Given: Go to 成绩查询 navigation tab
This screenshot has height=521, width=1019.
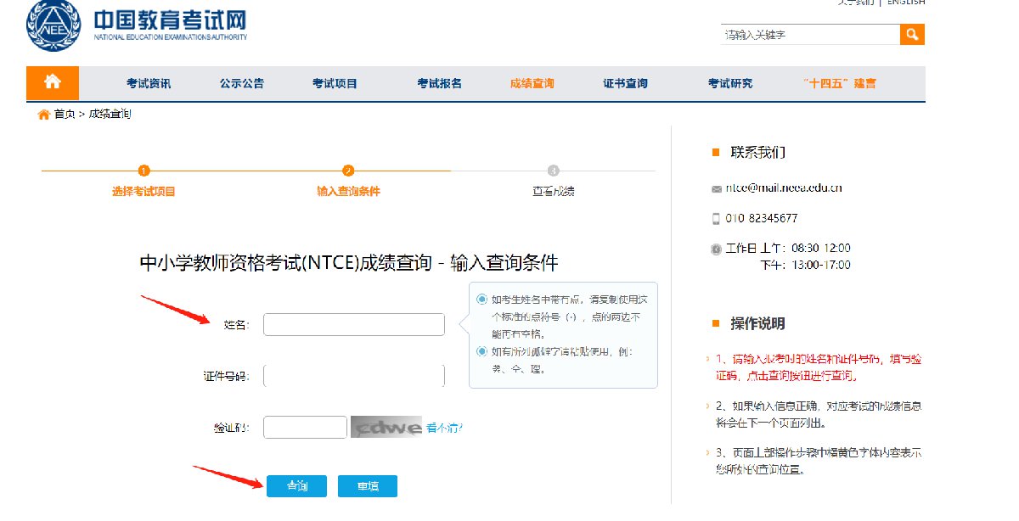Looking at the screenshot, I should coord(532,83).
